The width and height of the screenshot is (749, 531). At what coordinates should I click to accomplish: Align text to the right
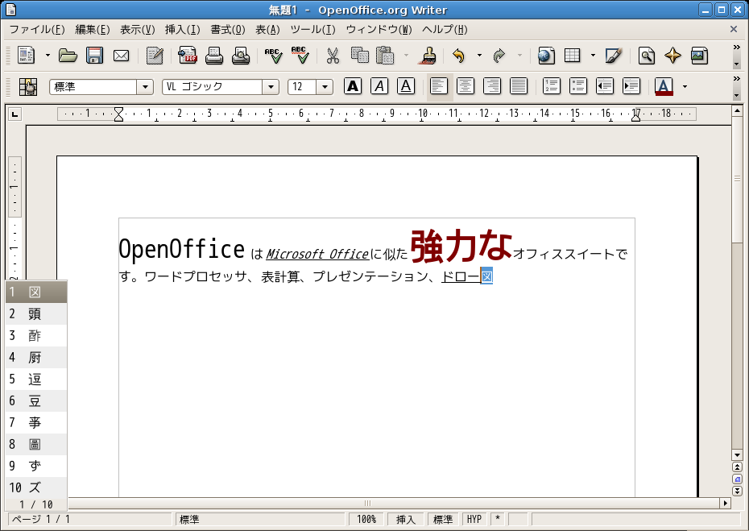pos(492,86)
